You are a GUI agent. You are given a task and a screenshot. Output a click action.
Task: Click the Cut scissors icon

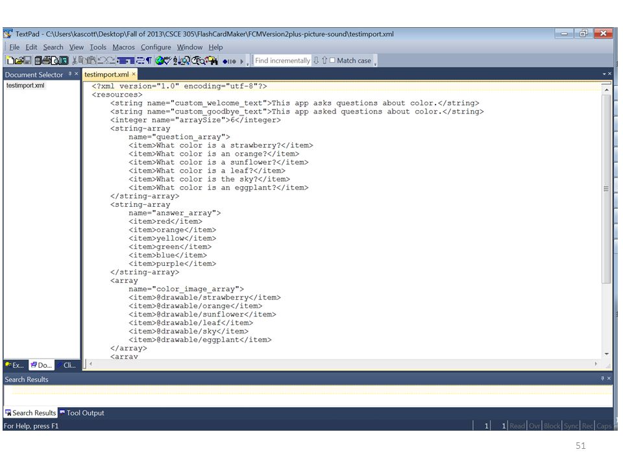point(75,60)
